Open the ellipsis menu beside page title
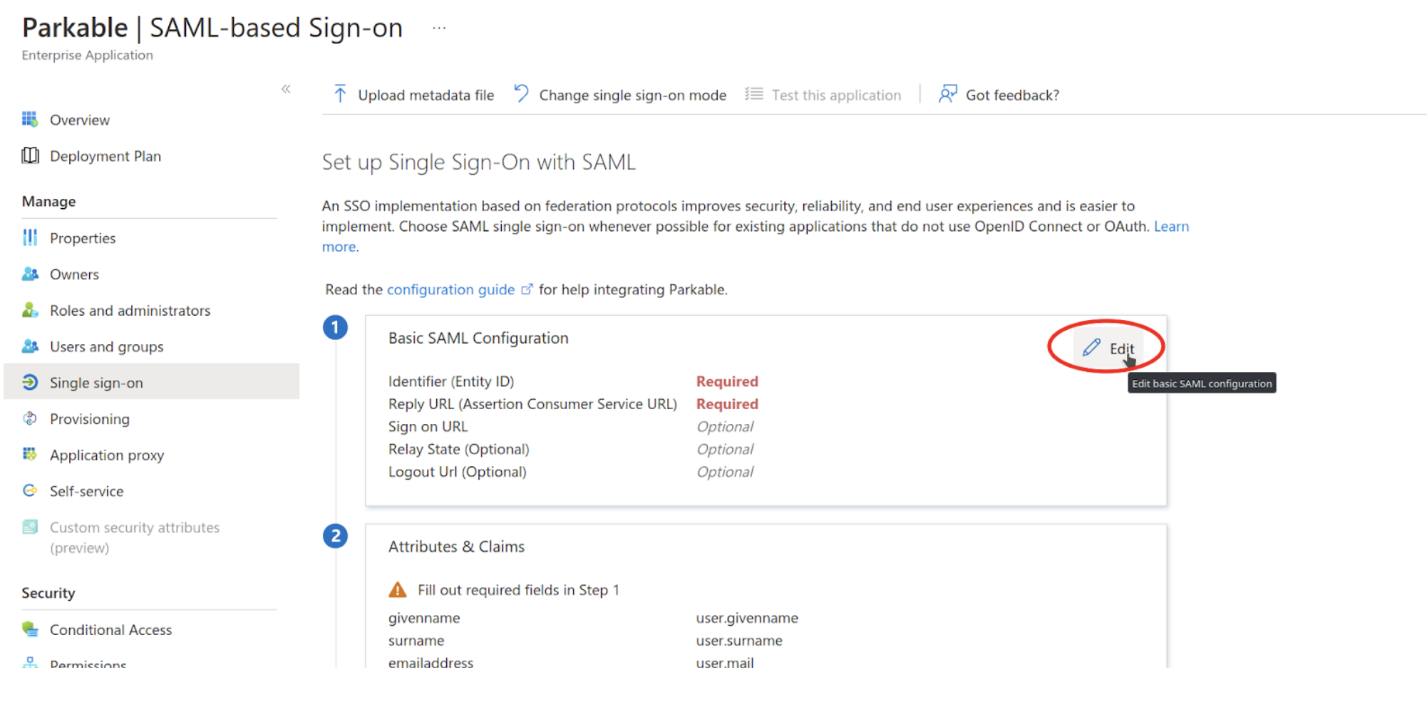Screen dimensions: 1427x707 click(439, 29)
